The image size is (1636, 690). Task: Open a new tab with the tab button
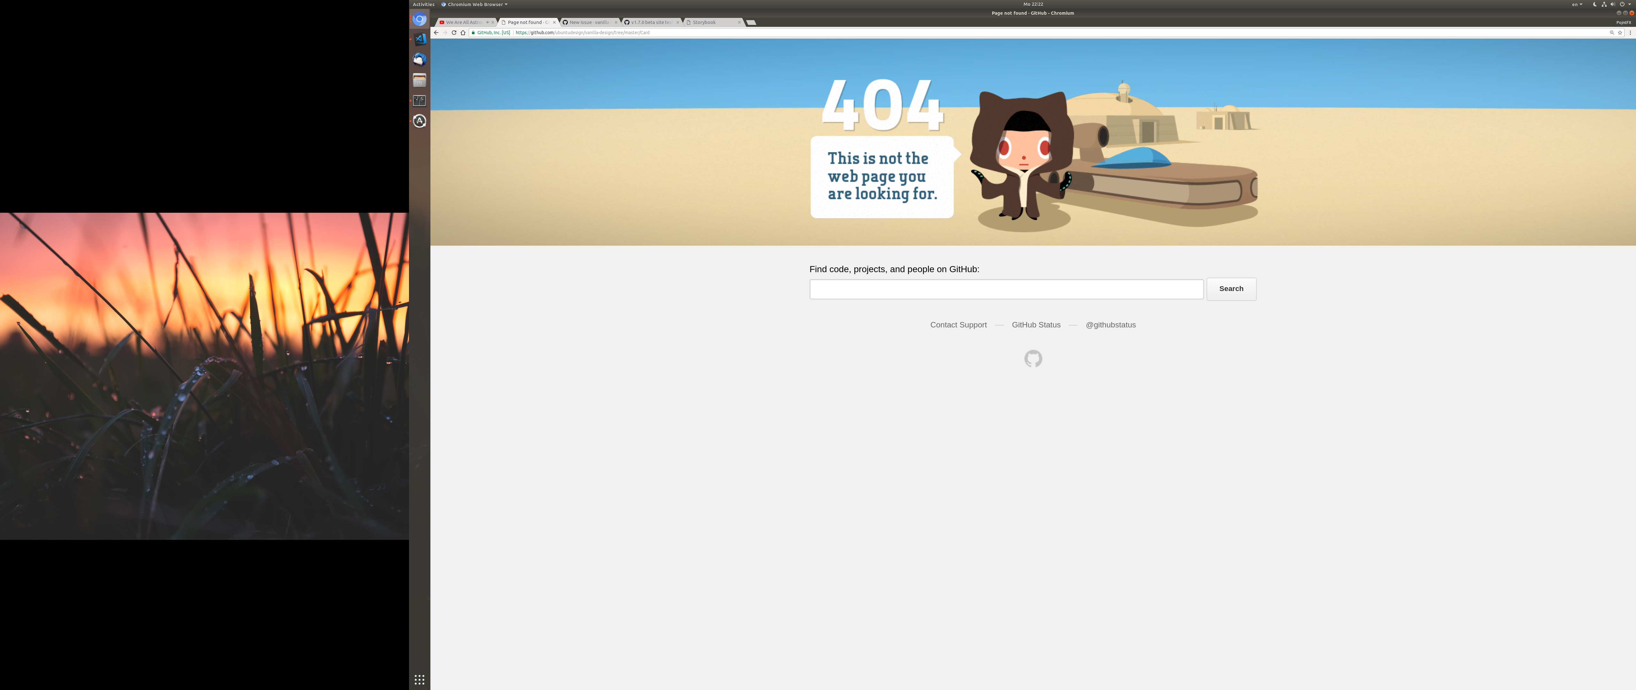tap(751, 22)
